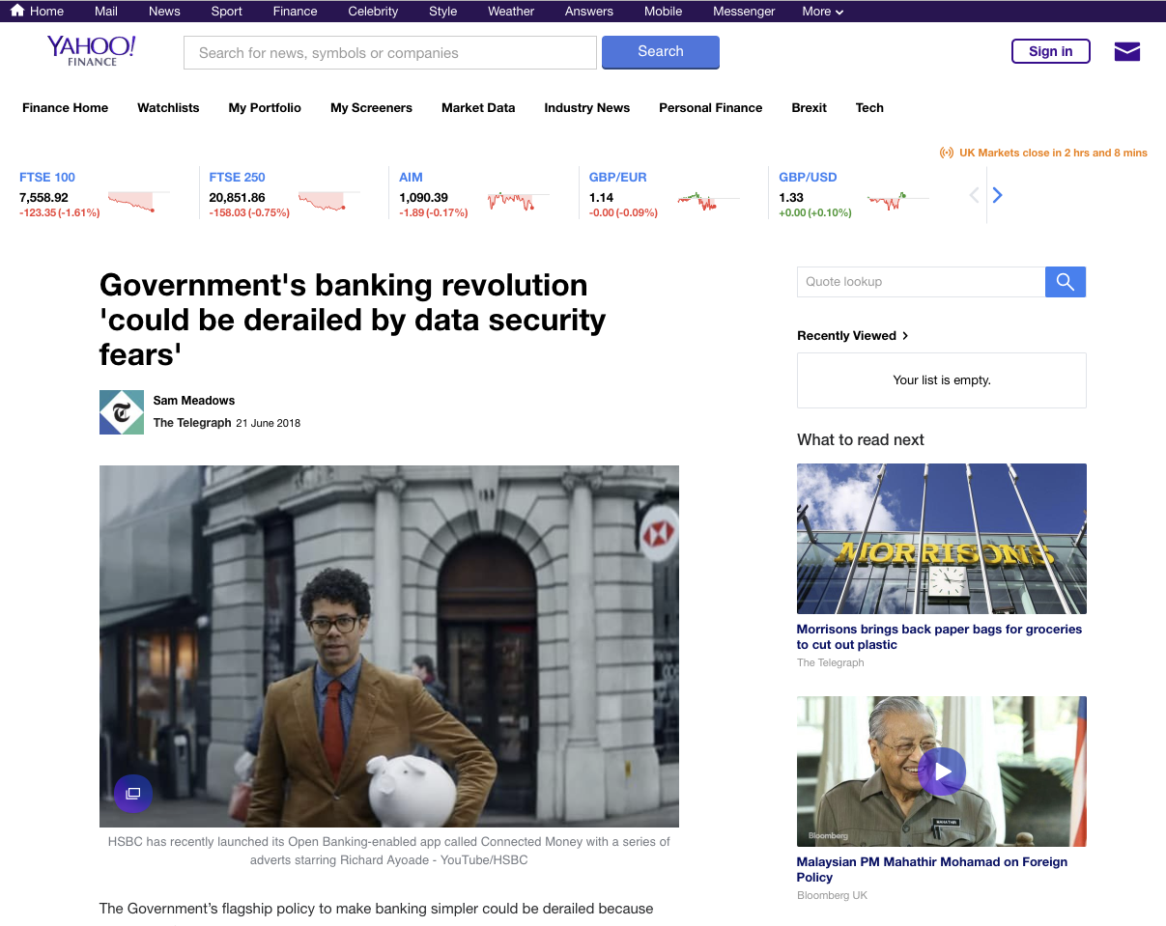1166x926 pixels.
Task: Open Messenger in top bar
Action: 744,12
